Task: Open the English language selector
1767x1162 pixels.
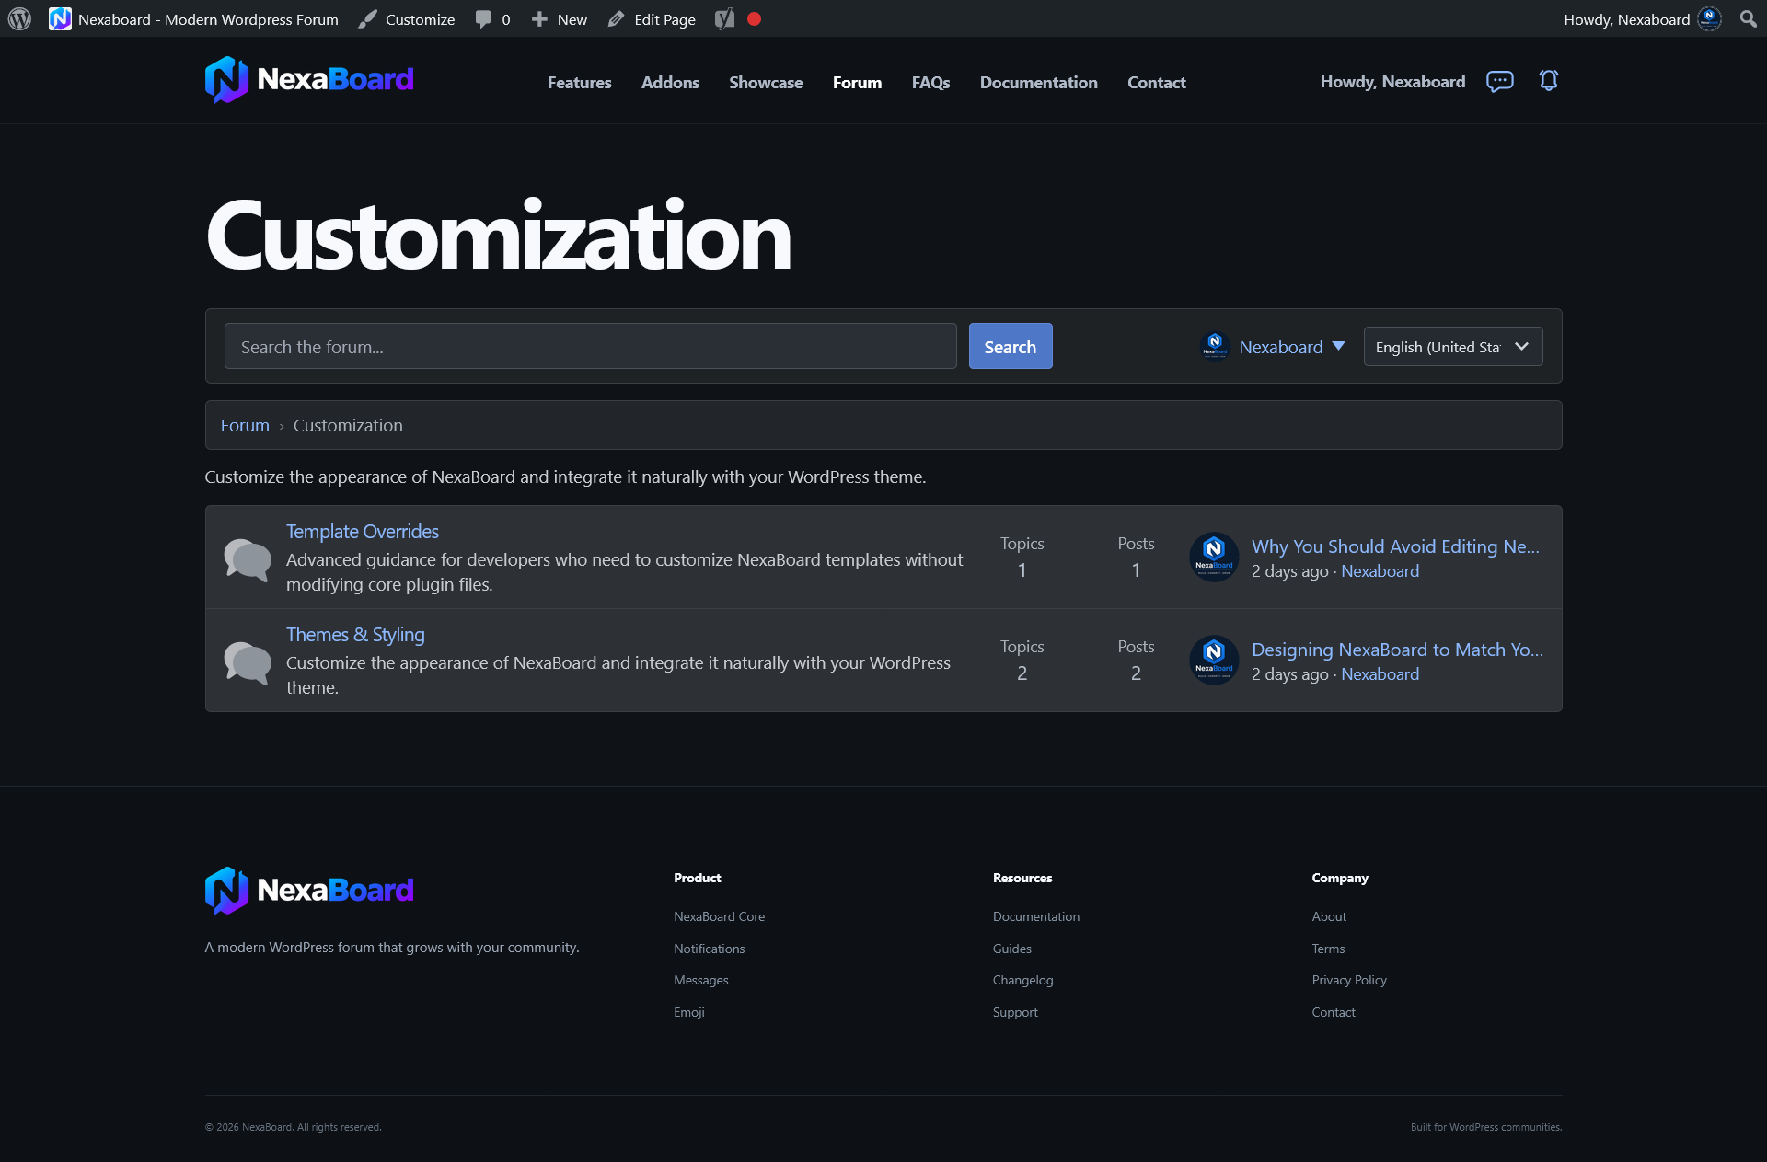Action: coord(1453,347)
